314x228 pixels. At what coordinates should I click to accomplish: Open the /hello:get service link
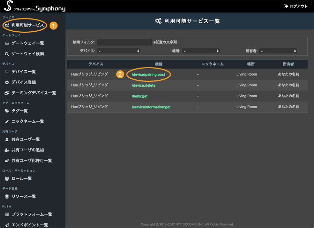tap(140, 96)
